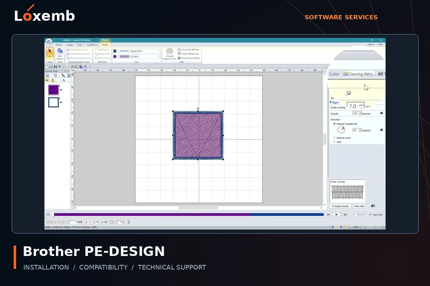Step forward one stitch with +1
The width and height of the screenshot is (430, 286).
pyautogui.click(x=88, y=222)
